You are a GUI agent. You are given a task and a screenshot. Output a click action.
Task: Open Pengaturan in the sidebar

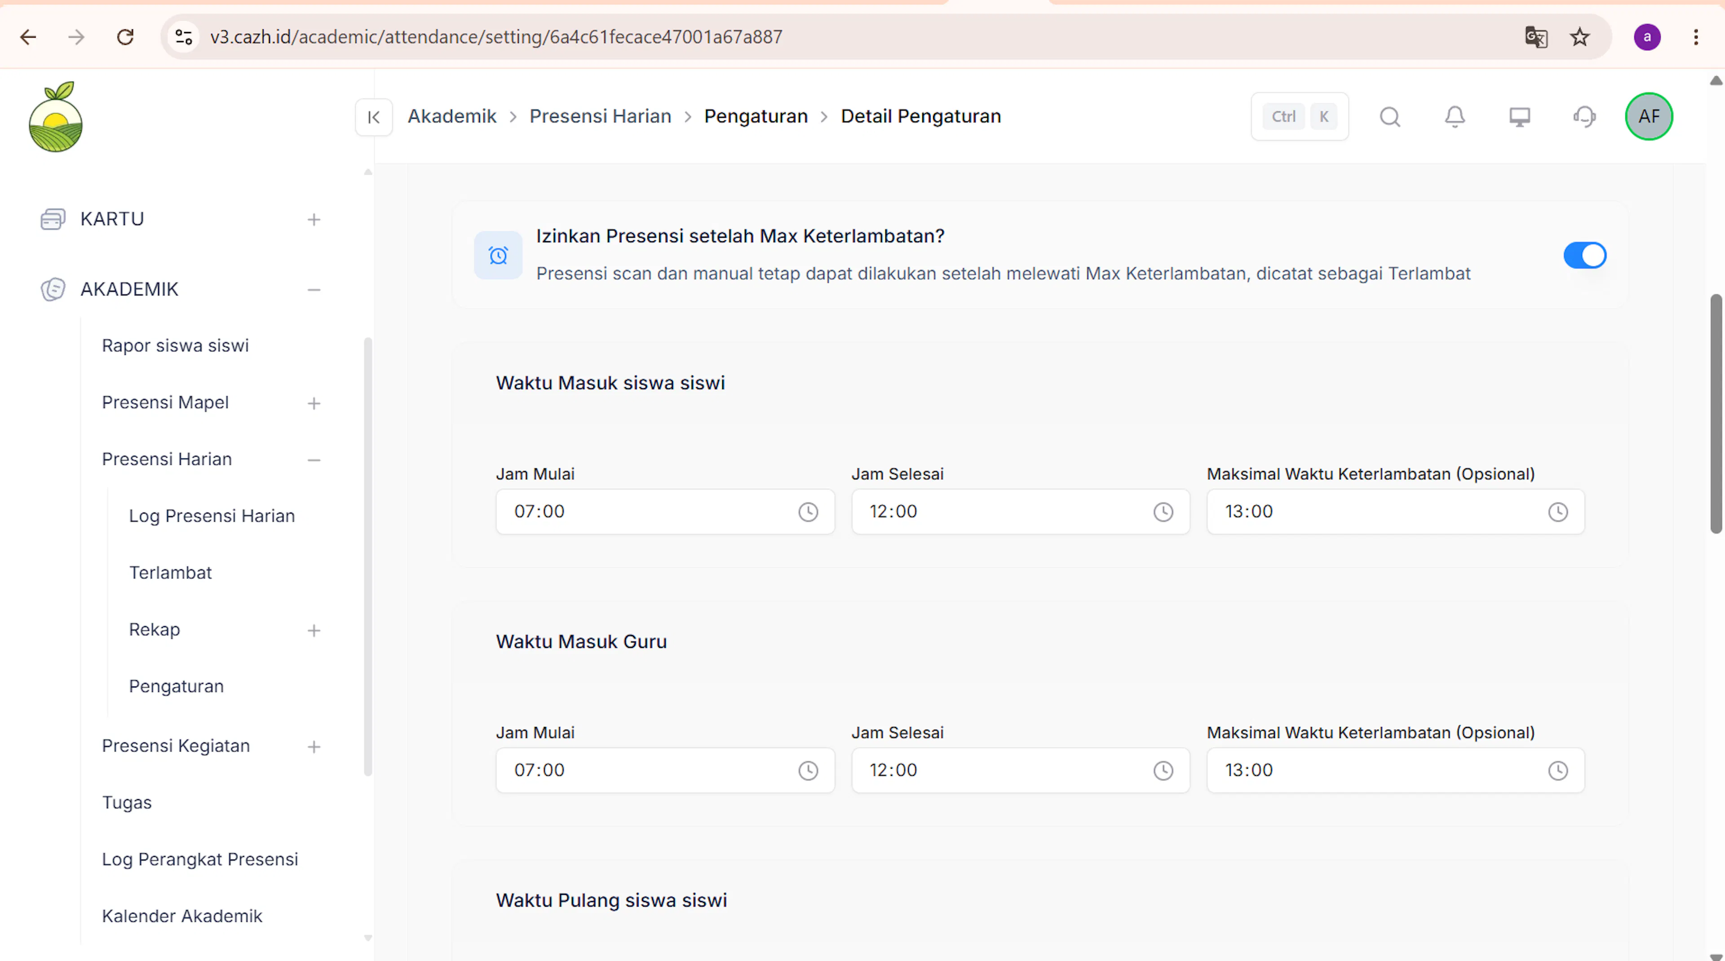click(176, 686)
